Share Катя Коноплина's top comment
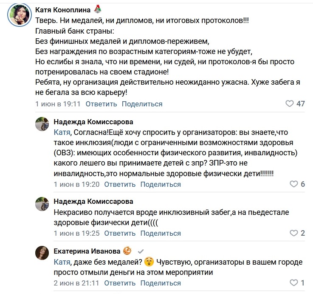The image size is (313, 294). pos(142,104)
